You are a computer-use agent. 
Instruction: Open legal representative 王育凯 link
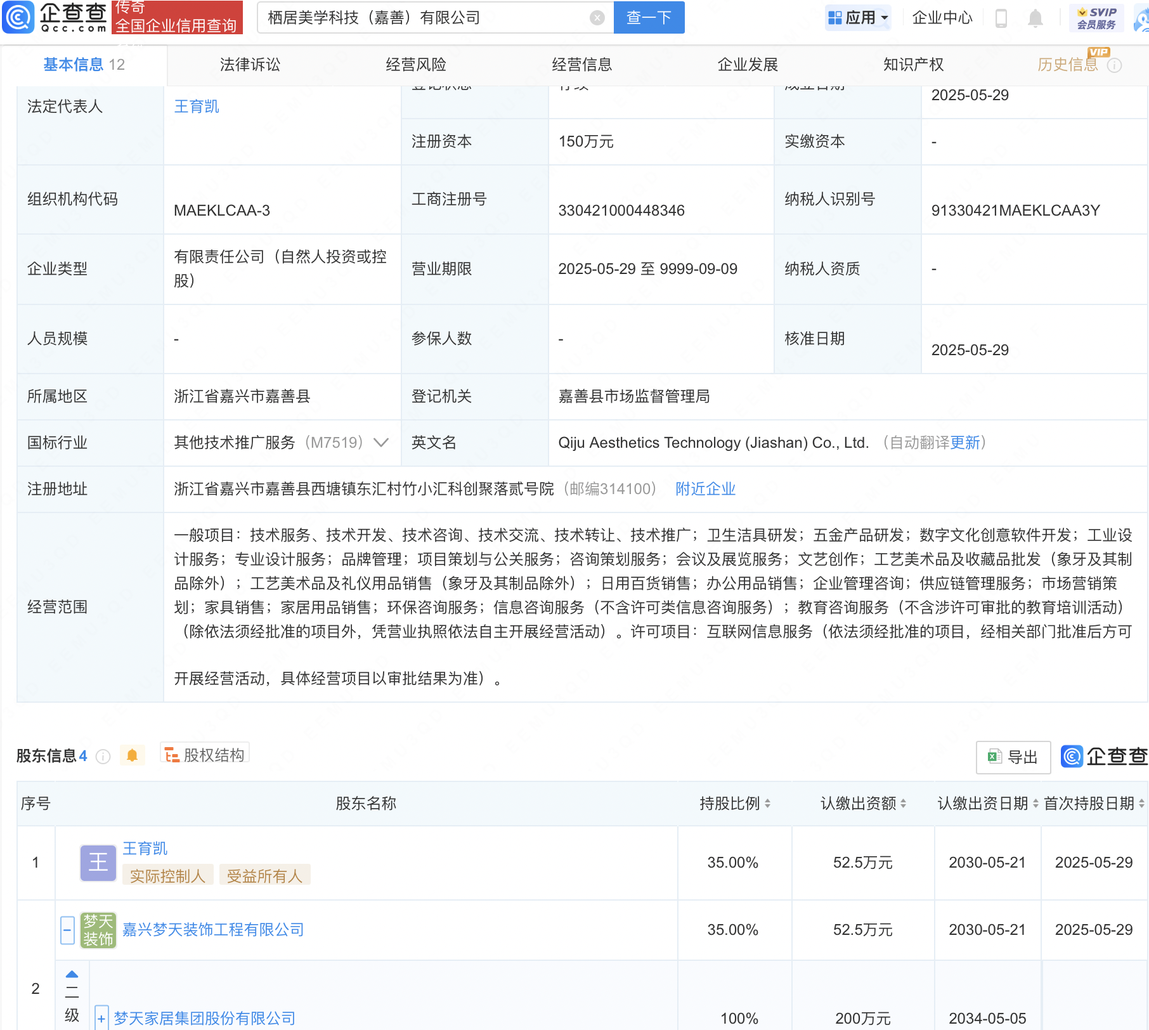click(x=197, y=107)
